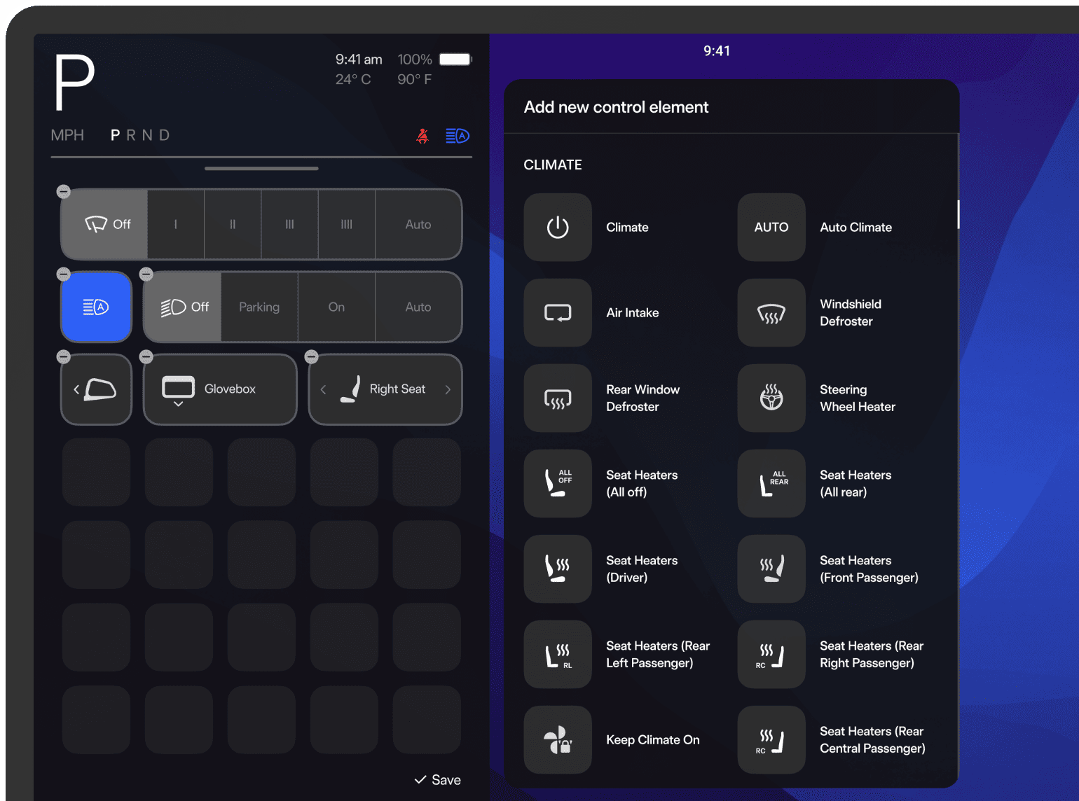Select gear P in the selector
Viewport: 1079px width, 801px height.
pyautogui.click(x=116, y=135)
